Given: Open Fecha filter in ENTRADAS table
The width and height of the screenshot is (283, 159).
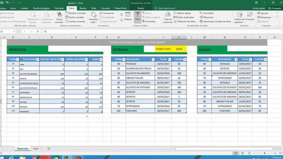Looking at the screenshot, I should pyautogui.click(x=170, y=60).
